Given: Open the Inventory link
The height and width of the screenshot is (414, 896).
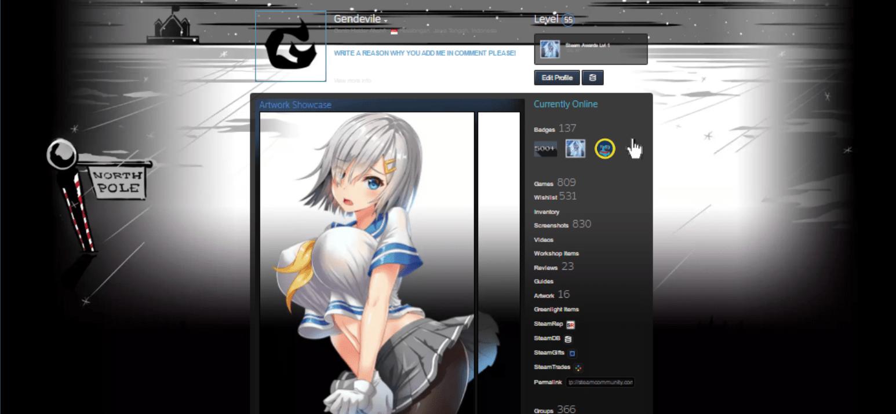Looking at the screenshot, I should [x=547, y=212].
